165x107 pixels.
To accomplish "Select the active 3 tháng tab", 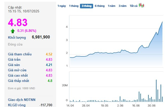I will pyautogui.click(x=87, y=6).
